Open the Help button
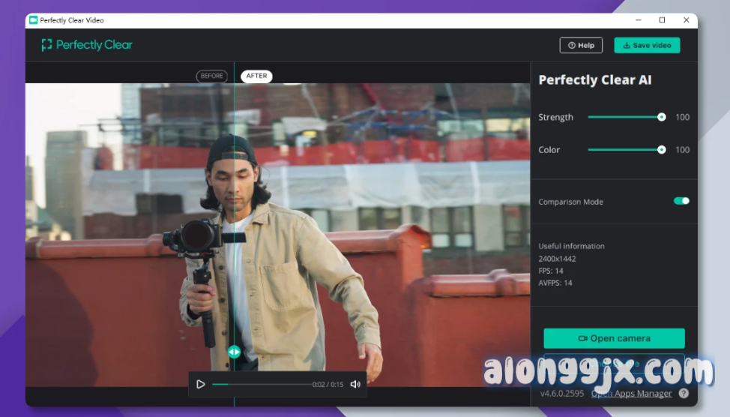Screen dimensions: 730x417 pyautogui.click(x=581, y=46)
